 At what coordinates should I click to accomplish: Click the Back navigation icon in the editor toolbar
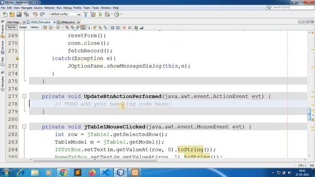[x=51, y=28]
